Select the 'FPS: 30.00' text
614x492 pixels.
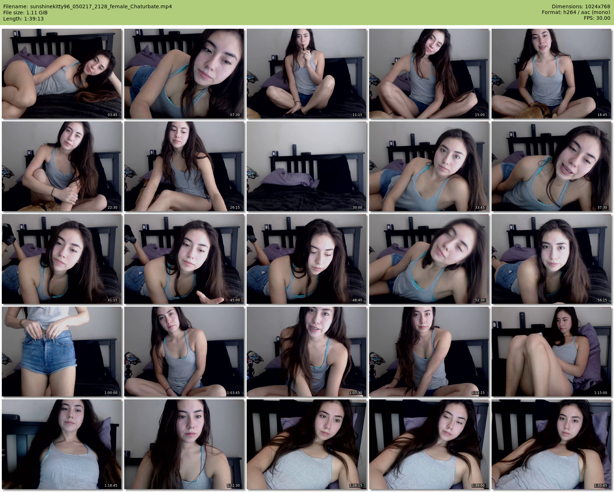coord(597,18)
